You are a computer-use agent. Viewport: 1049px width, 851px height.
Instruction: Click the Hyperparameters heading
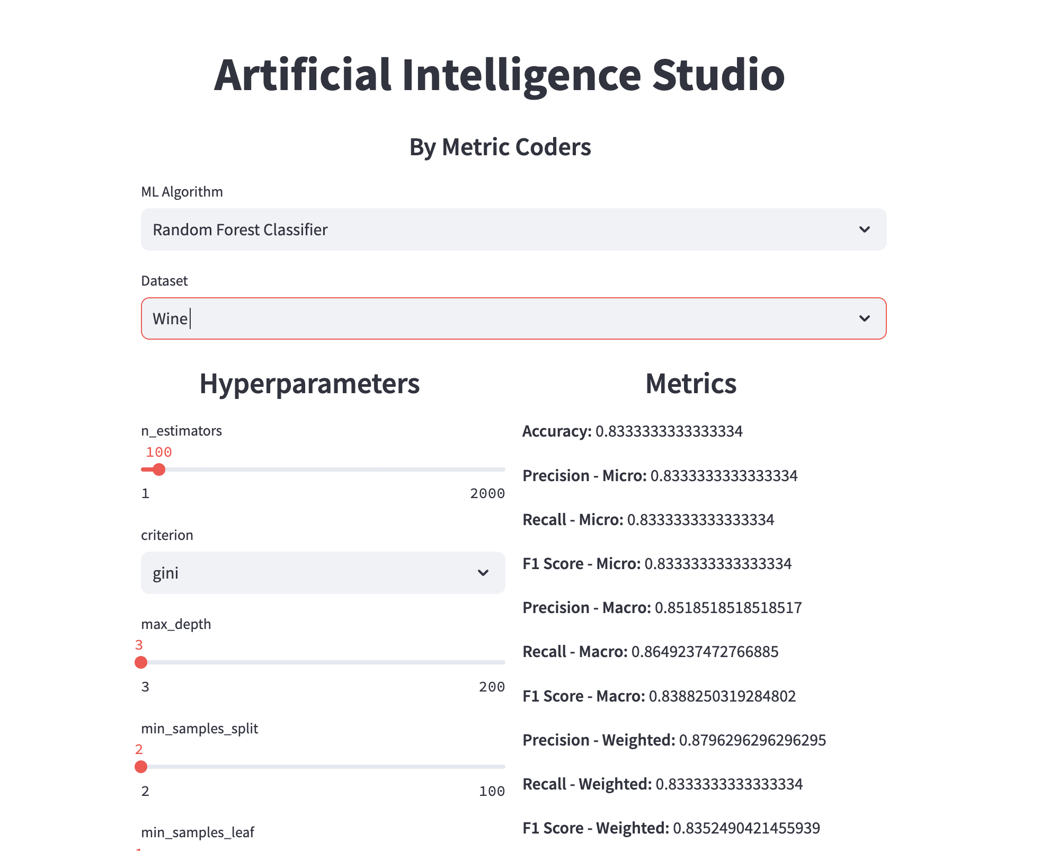pyautogui.click(x=309, y=384)
